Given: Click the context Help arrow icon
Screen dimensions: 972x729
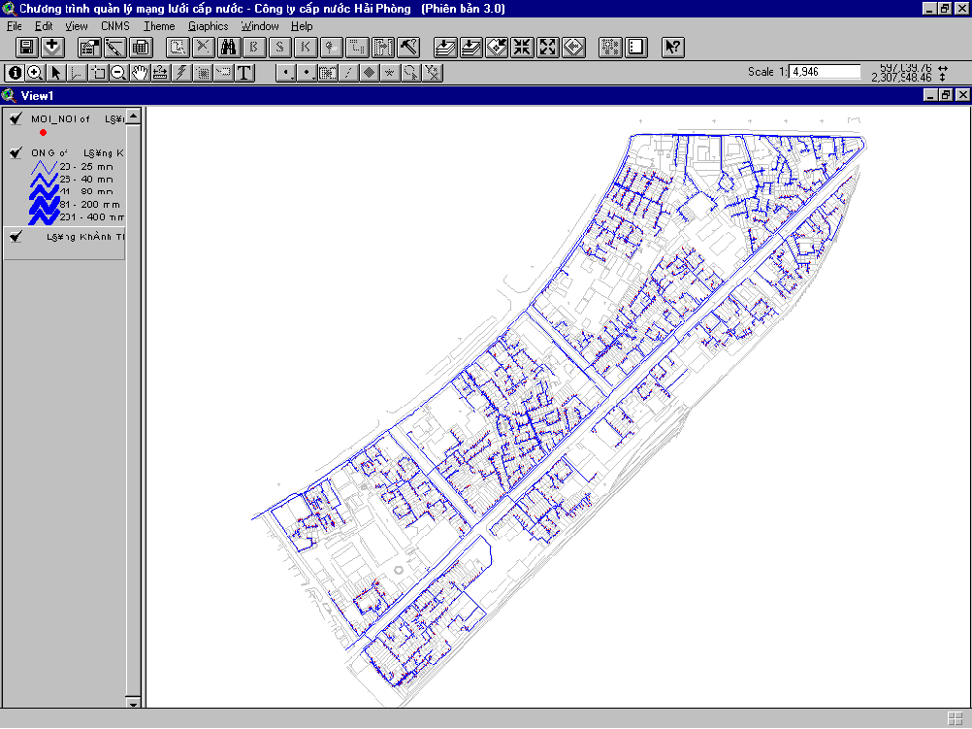Looking at the screenshot, I should pos(674,47).
